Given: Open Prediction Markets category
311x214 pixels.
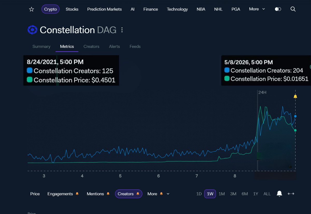Looking at the screenshot, I should click(104, 9).
